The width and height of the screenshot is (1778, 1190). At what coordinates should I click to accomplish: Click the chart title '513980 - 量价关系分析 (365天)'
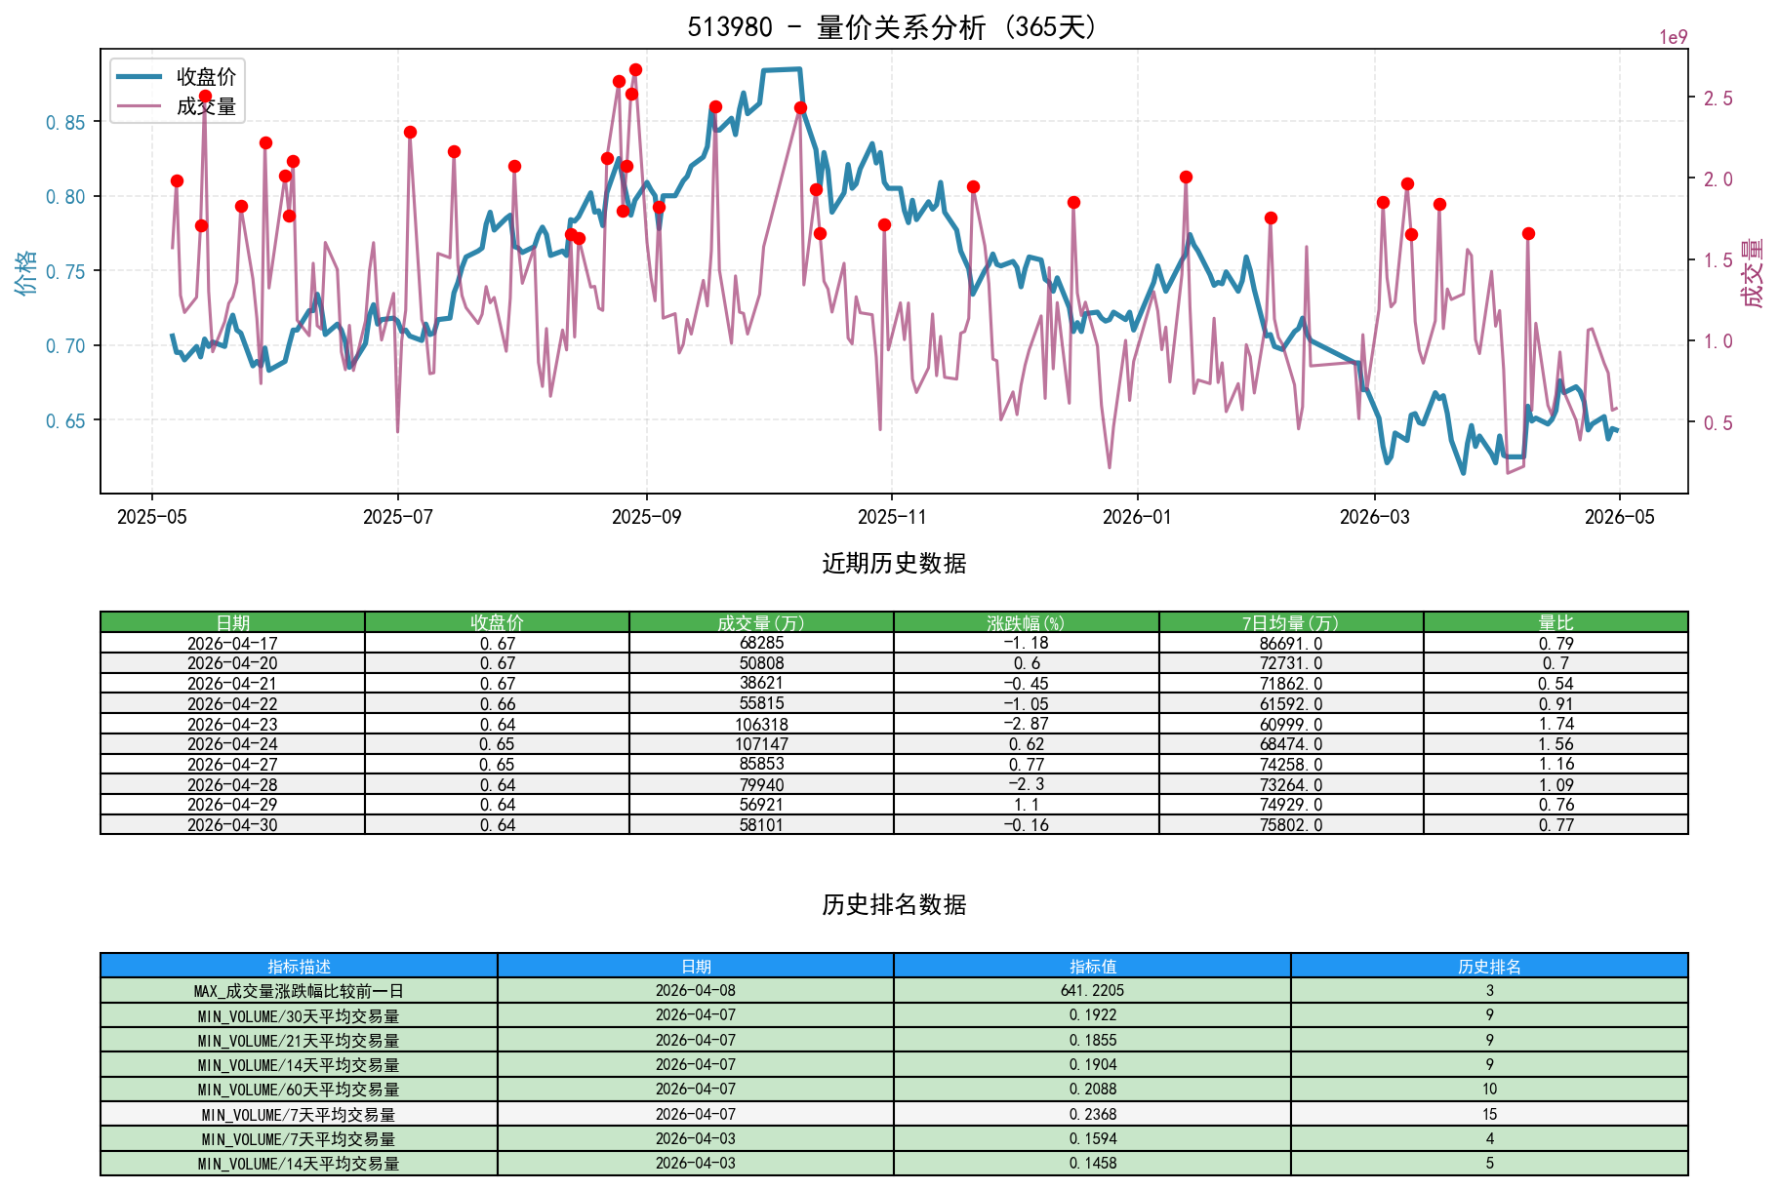(x=893, y=27)
